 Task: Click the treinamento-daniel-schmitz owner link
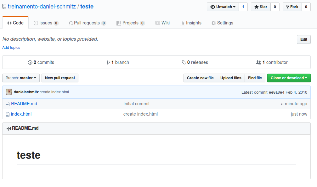[x=42, y=7]
